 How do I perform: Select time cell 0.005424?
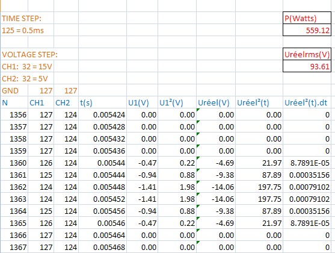click(103, 114)
